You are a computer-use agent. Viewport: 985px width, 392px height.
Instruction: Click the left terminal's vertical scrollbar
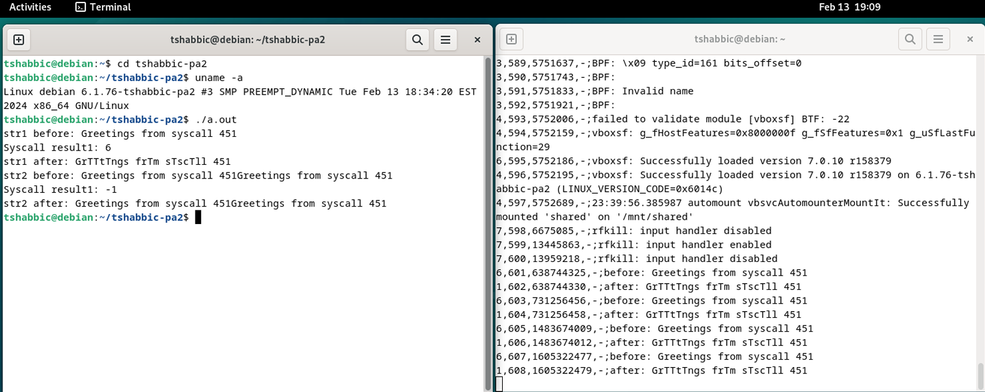pos(488,224)
